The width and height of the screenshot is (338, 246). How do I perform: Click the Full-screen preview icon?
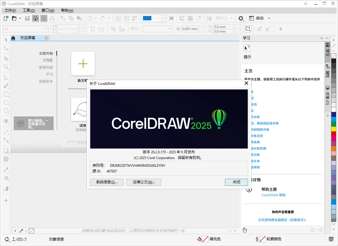click(x=171, y=18)
